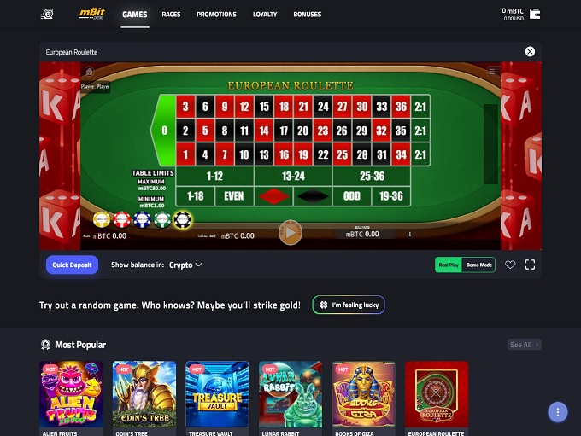Image resolution: width=581 pixels, height=436 pixels.
Task: Click the game info icon near balance
Action: (x=409, y=235)
